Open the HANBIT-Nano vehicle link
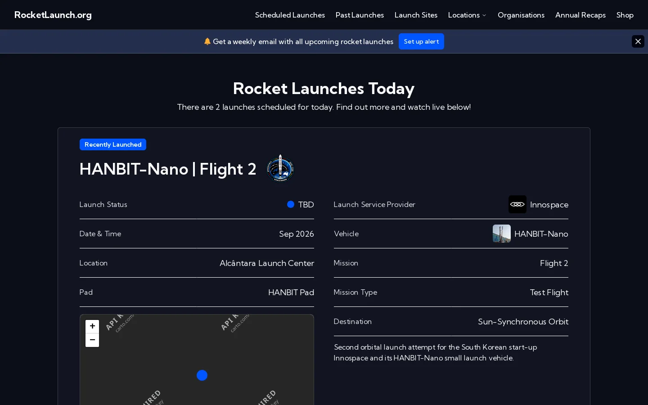Image resolution: width=648 pixels, height=405 pixels. pyautogui.click(x=541, y=234)
